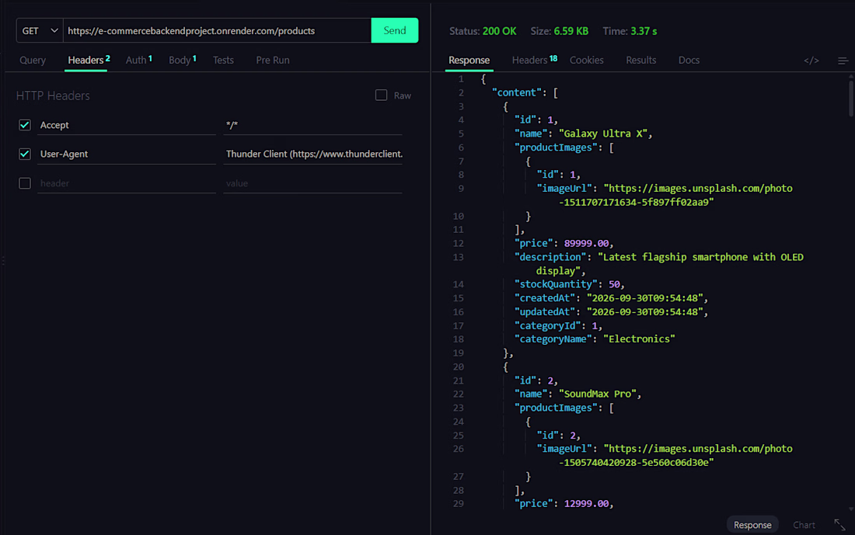Click the price value 12999.00
This screenshot has width=855, height=535.
[586, 503]
